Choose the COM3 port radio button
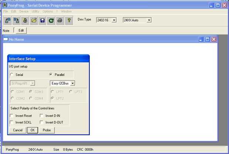This screenshot has width=229, height=154. 31,92
